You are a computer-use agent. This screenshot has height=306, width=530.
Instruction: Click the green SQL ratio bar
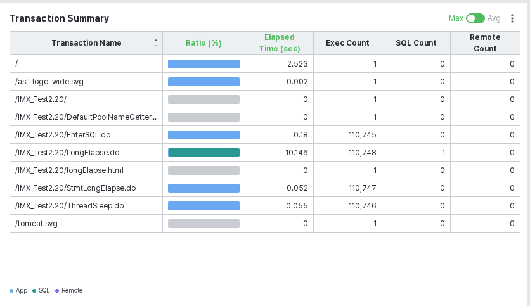click(204, 153)
